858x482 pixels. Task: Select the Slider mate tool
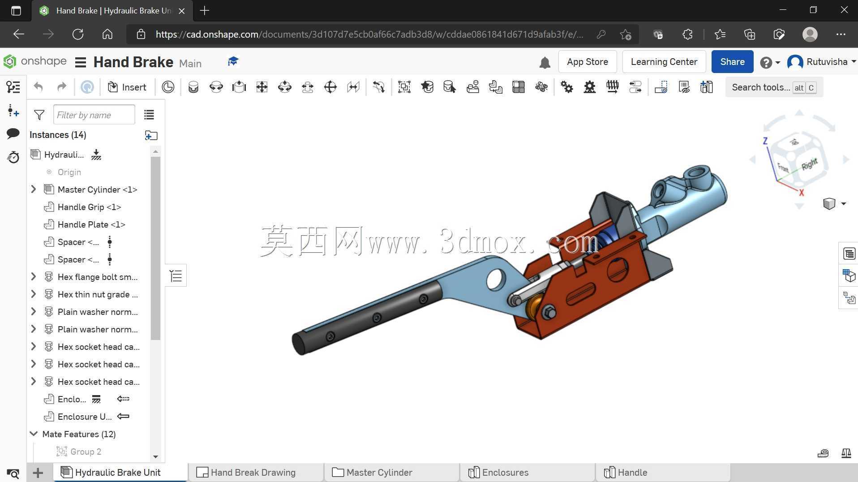point(239,87)
